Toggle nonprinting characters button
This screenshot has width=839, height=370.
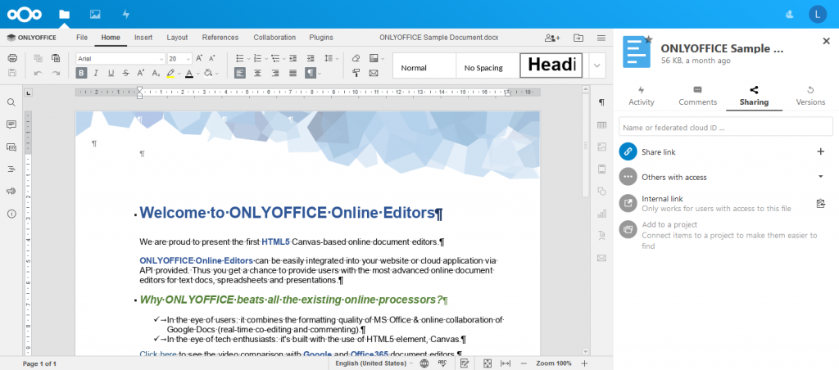click(310, 73)
